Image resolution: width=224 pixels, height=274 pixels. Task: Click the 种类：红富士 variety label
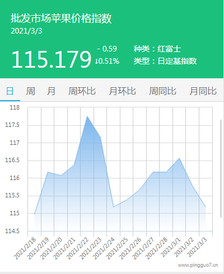(157, 49)
